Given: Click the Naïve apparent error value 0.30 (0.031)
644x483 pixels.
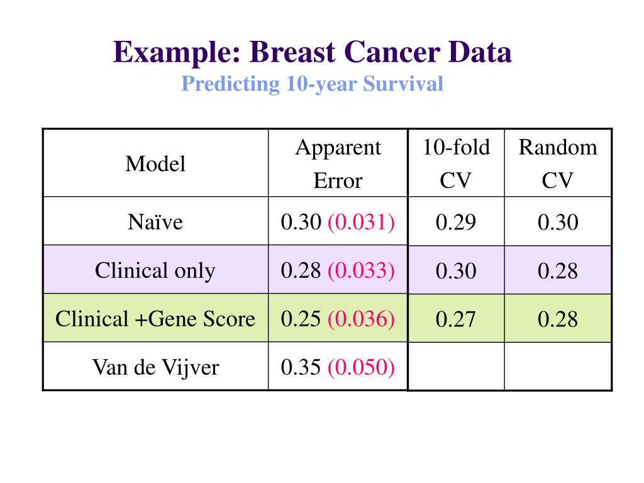Looking at the screenshot, I should click(x=338, y=221).
